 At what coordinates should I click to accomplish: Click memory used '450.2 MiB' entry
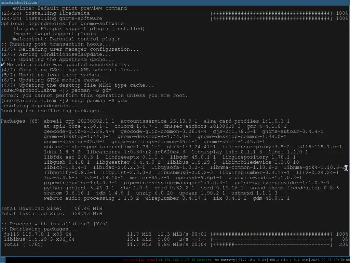tap(278, 260)
